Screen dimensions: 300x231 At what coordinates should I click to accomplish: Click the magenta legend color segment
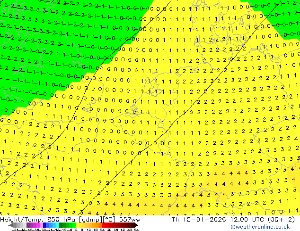tap(38, 225)
